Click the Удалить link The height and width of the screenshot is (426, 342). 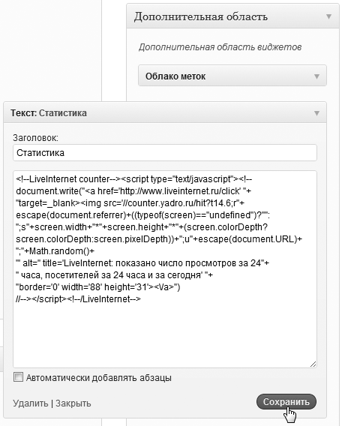coord(31,403)
